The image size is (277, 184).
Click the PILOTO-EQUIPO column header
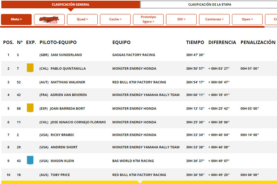pyautogui.click(x=58, y=42)
